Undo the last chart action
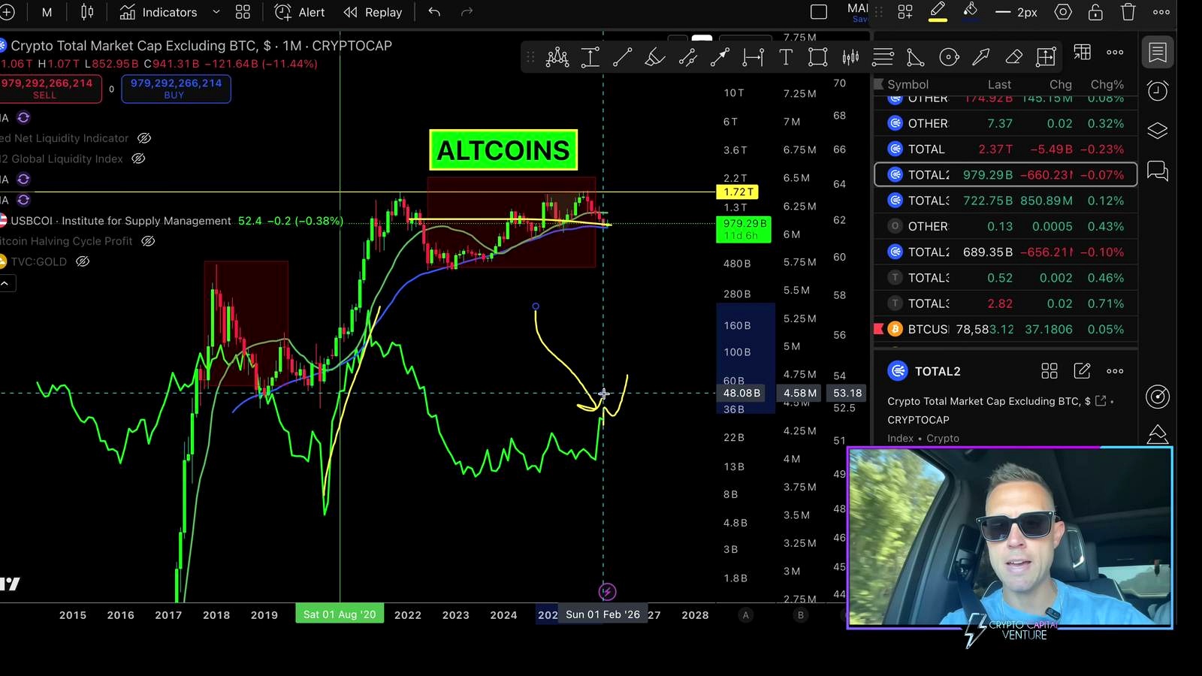1202x676 pixels. [434, 12]
